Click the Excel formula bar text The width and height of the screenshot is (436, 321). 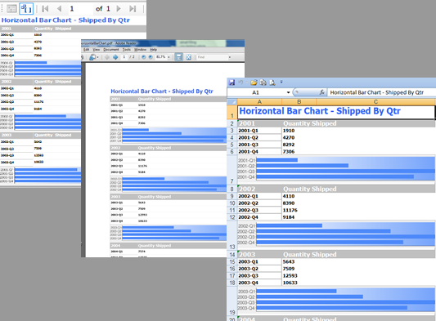(376, 92)
